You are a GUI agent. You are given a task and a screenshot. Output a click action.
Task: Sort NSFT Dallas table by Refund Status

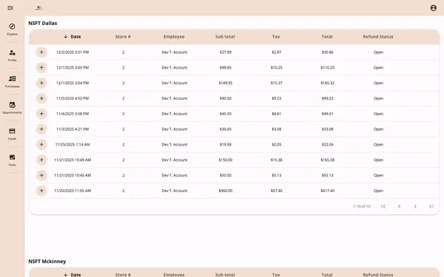(x=378, y=36)
